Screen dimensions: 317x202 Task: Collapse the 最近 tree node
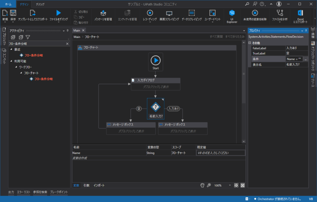[11, 50]
